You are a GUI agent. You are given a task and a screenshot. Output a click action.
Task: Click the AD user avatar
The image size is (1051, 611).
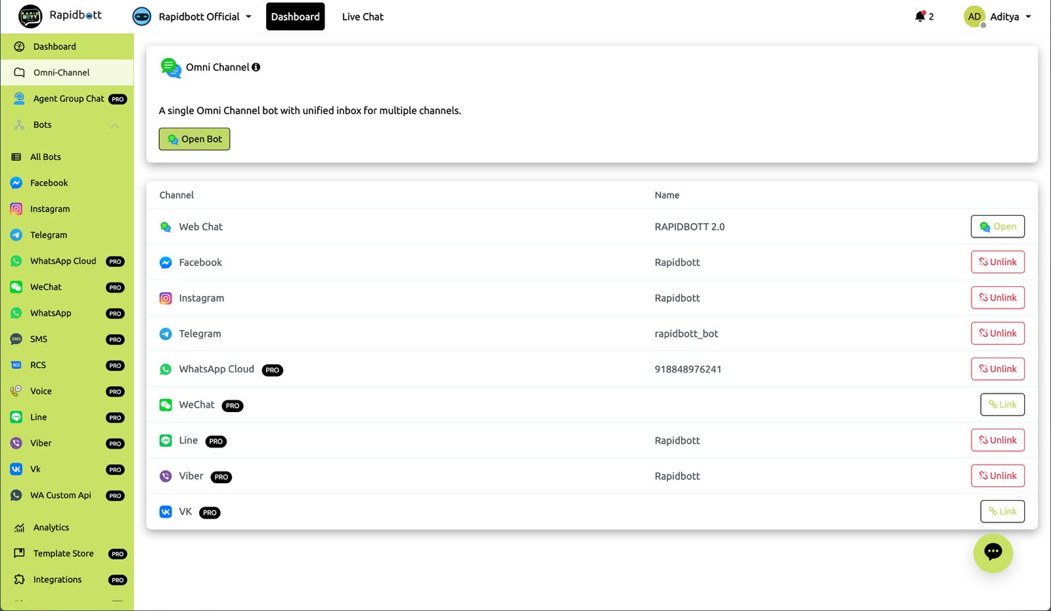click(x=974, y=16)
